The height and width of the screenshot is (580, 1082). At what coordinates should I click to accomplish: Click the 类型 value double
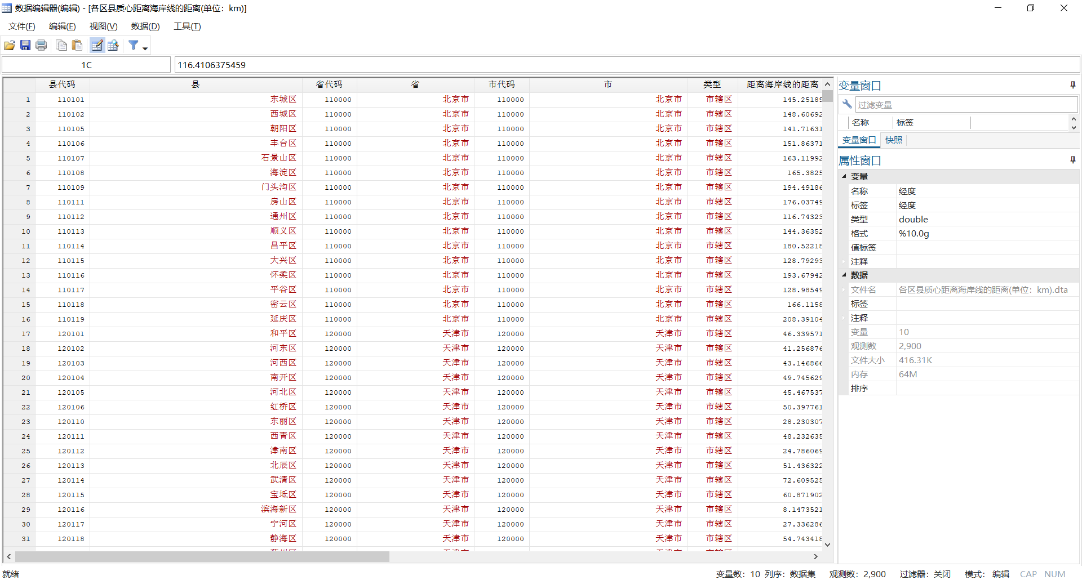pyautogui.click(x=913, y=220)
